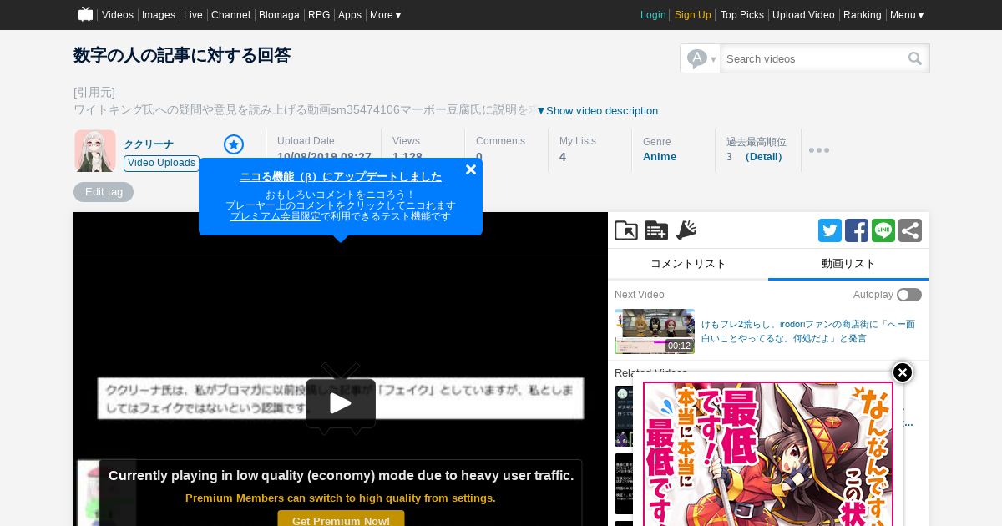This screenshot has height=526, width=1002.
Task: Toggle the Autoplay switch
Action: (909, 295)
